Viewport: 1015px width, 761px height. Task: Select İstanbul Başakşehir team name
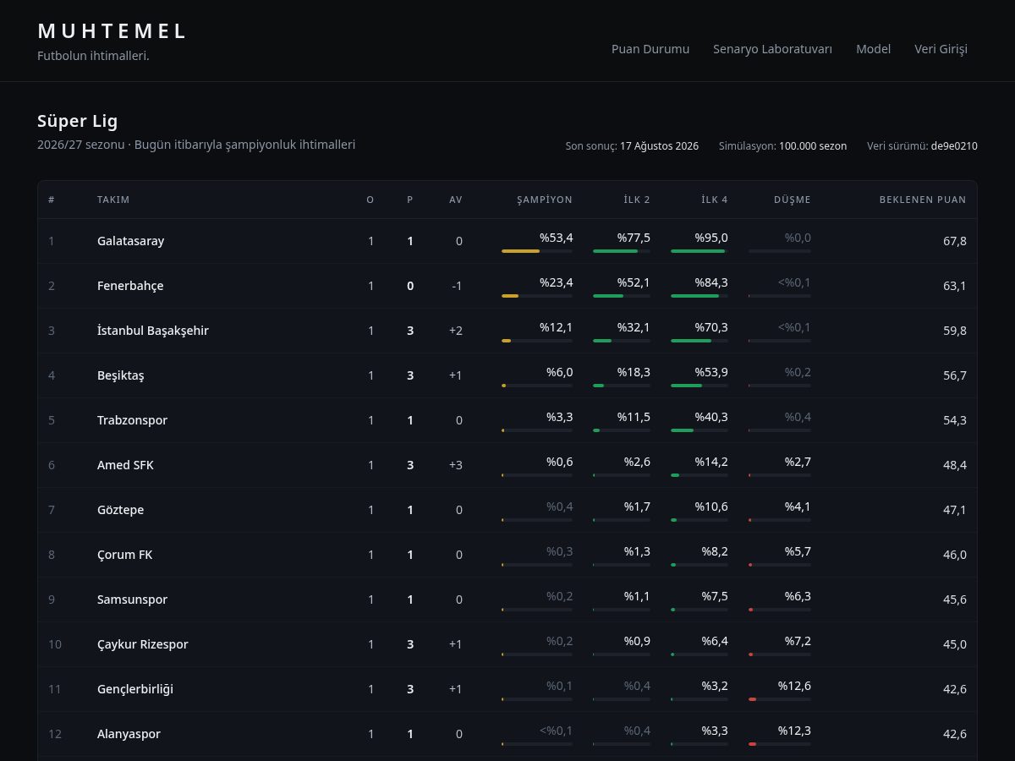click(153, 331)
